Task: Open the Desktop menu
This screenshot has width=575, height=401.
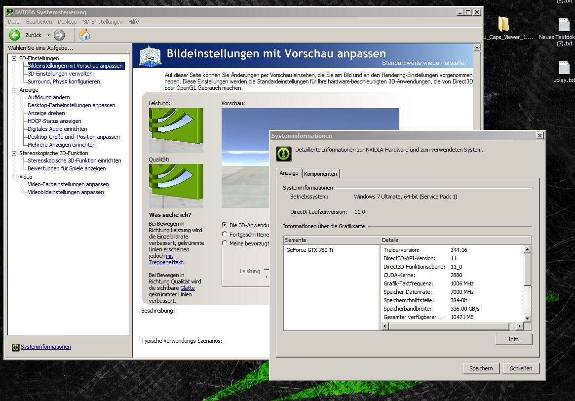Action: (68, 22)
